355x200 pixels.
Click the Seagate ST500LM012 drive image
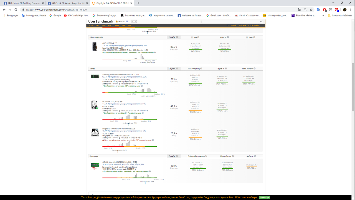[95, 132]
